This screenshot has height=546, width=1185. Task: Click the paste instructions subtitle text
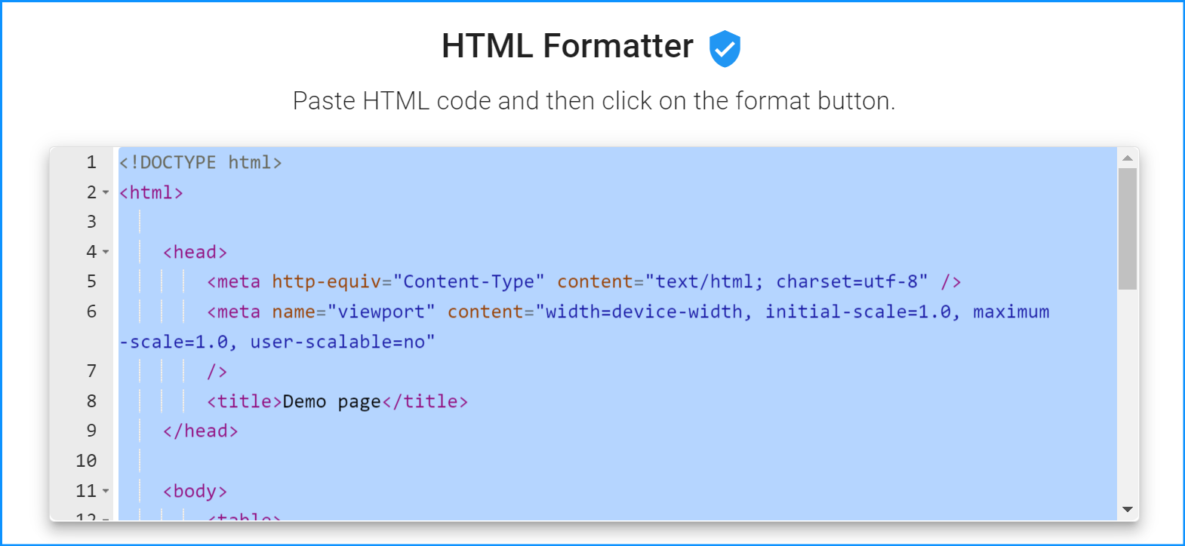tap(593, 100)
